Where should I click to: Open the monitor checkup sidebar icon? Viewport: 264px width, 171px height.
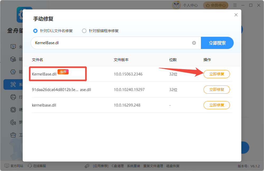13,47
